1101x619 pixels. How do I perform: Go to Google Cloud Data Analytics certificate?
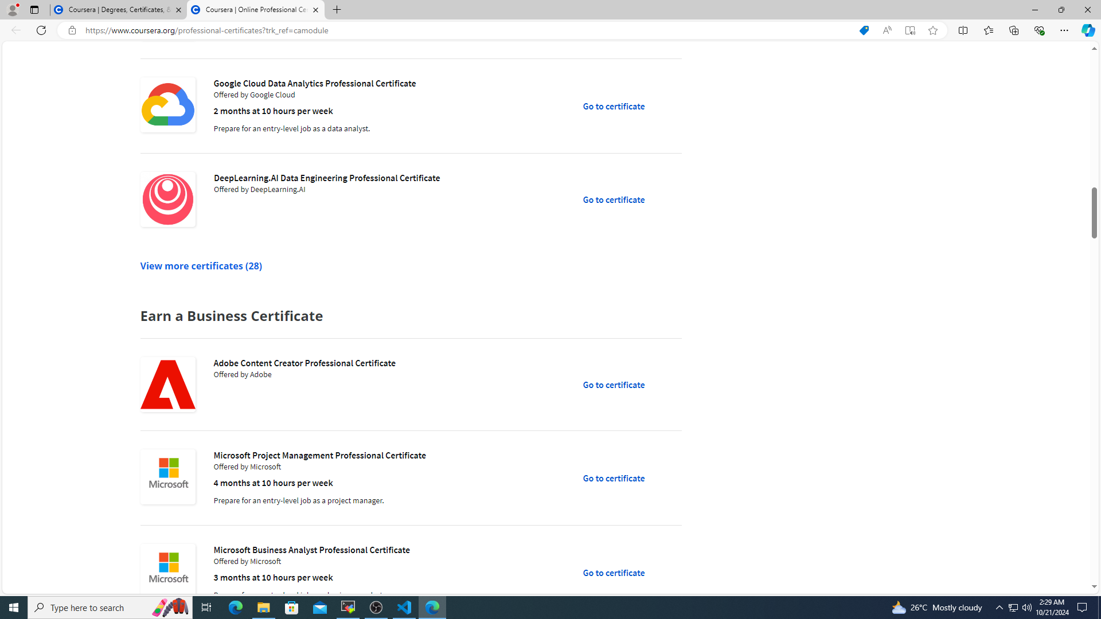[613, 107]
